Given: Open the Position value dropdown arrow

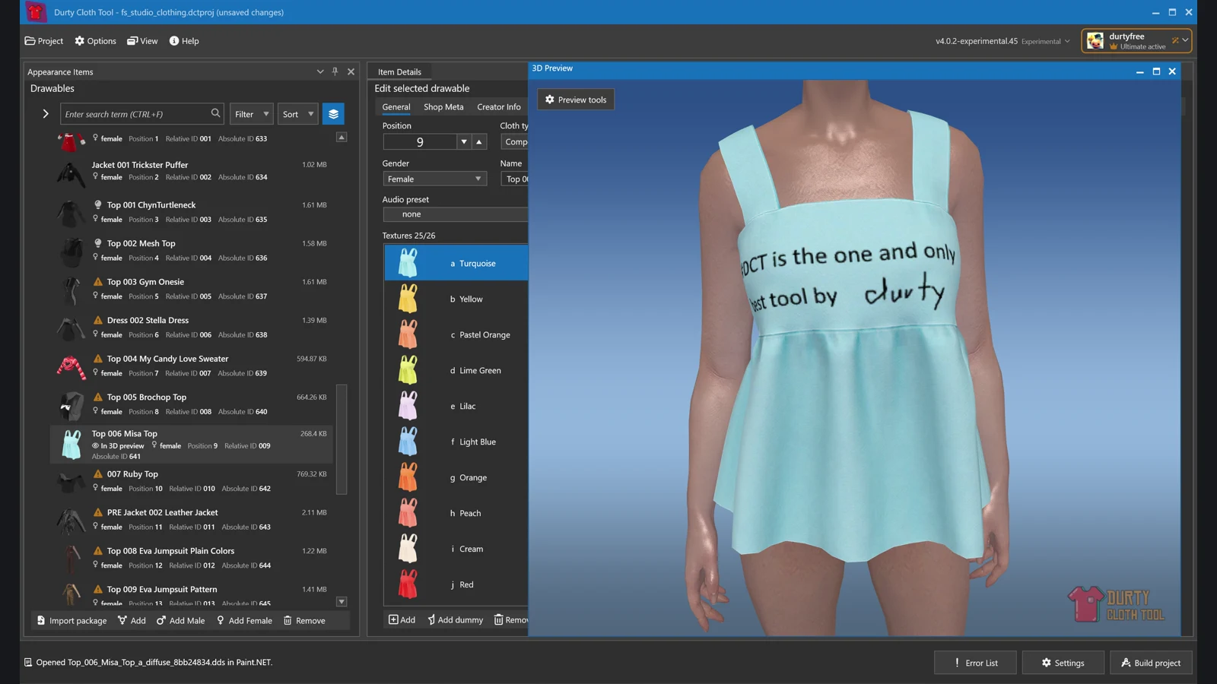Looking at the screenshot, I should pos(464,142).
